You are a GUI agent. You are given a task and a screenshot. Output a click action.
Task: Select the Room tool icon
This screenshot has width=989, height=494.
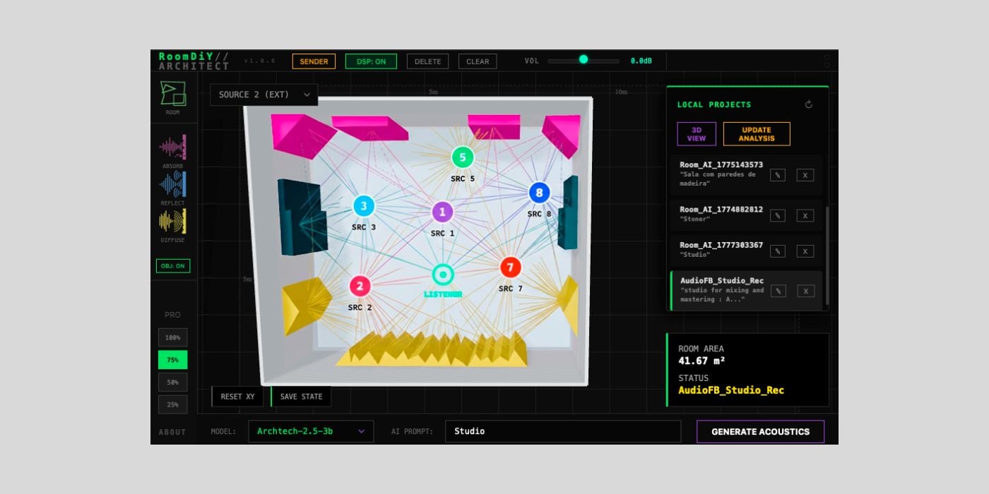tap(172, 94)
